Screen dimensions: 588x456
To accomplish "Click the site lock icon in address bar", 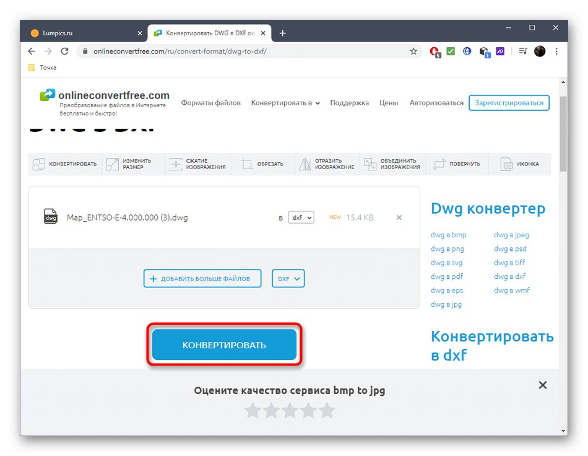I will [x=85, y=51].
